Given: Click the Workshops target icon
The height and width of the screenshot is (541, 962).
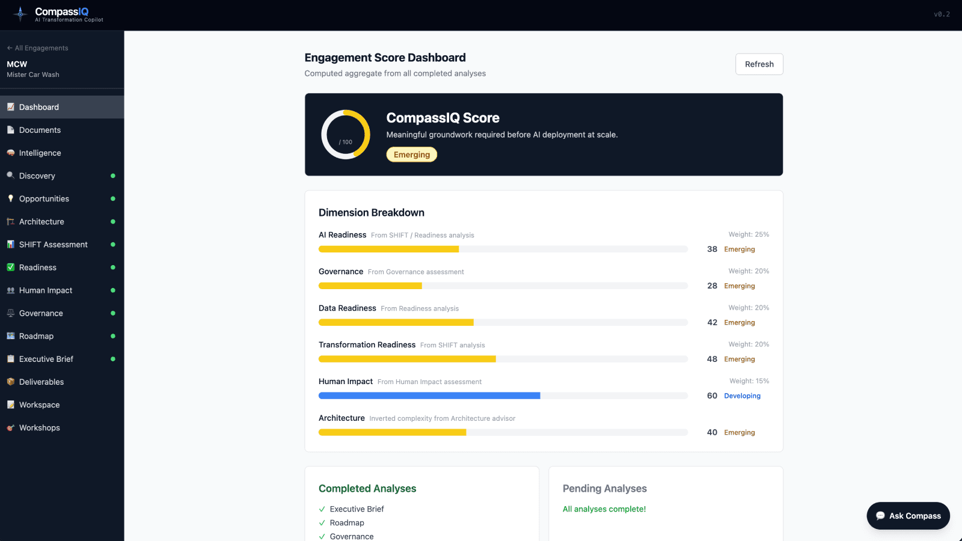Looking at the screenshot, I should [x=10, y=427].
